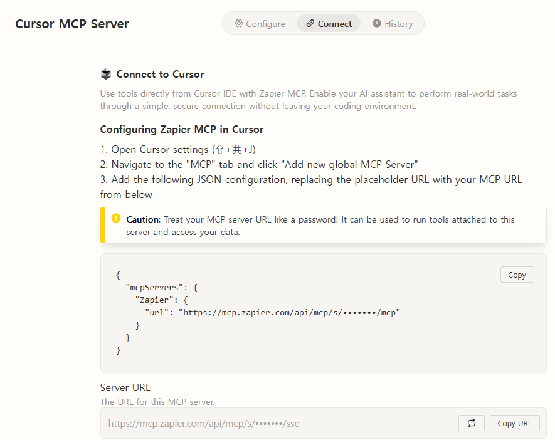Click the Connect link icon
This screenshot has height=440, width=555.
click(x=310, y=23)
